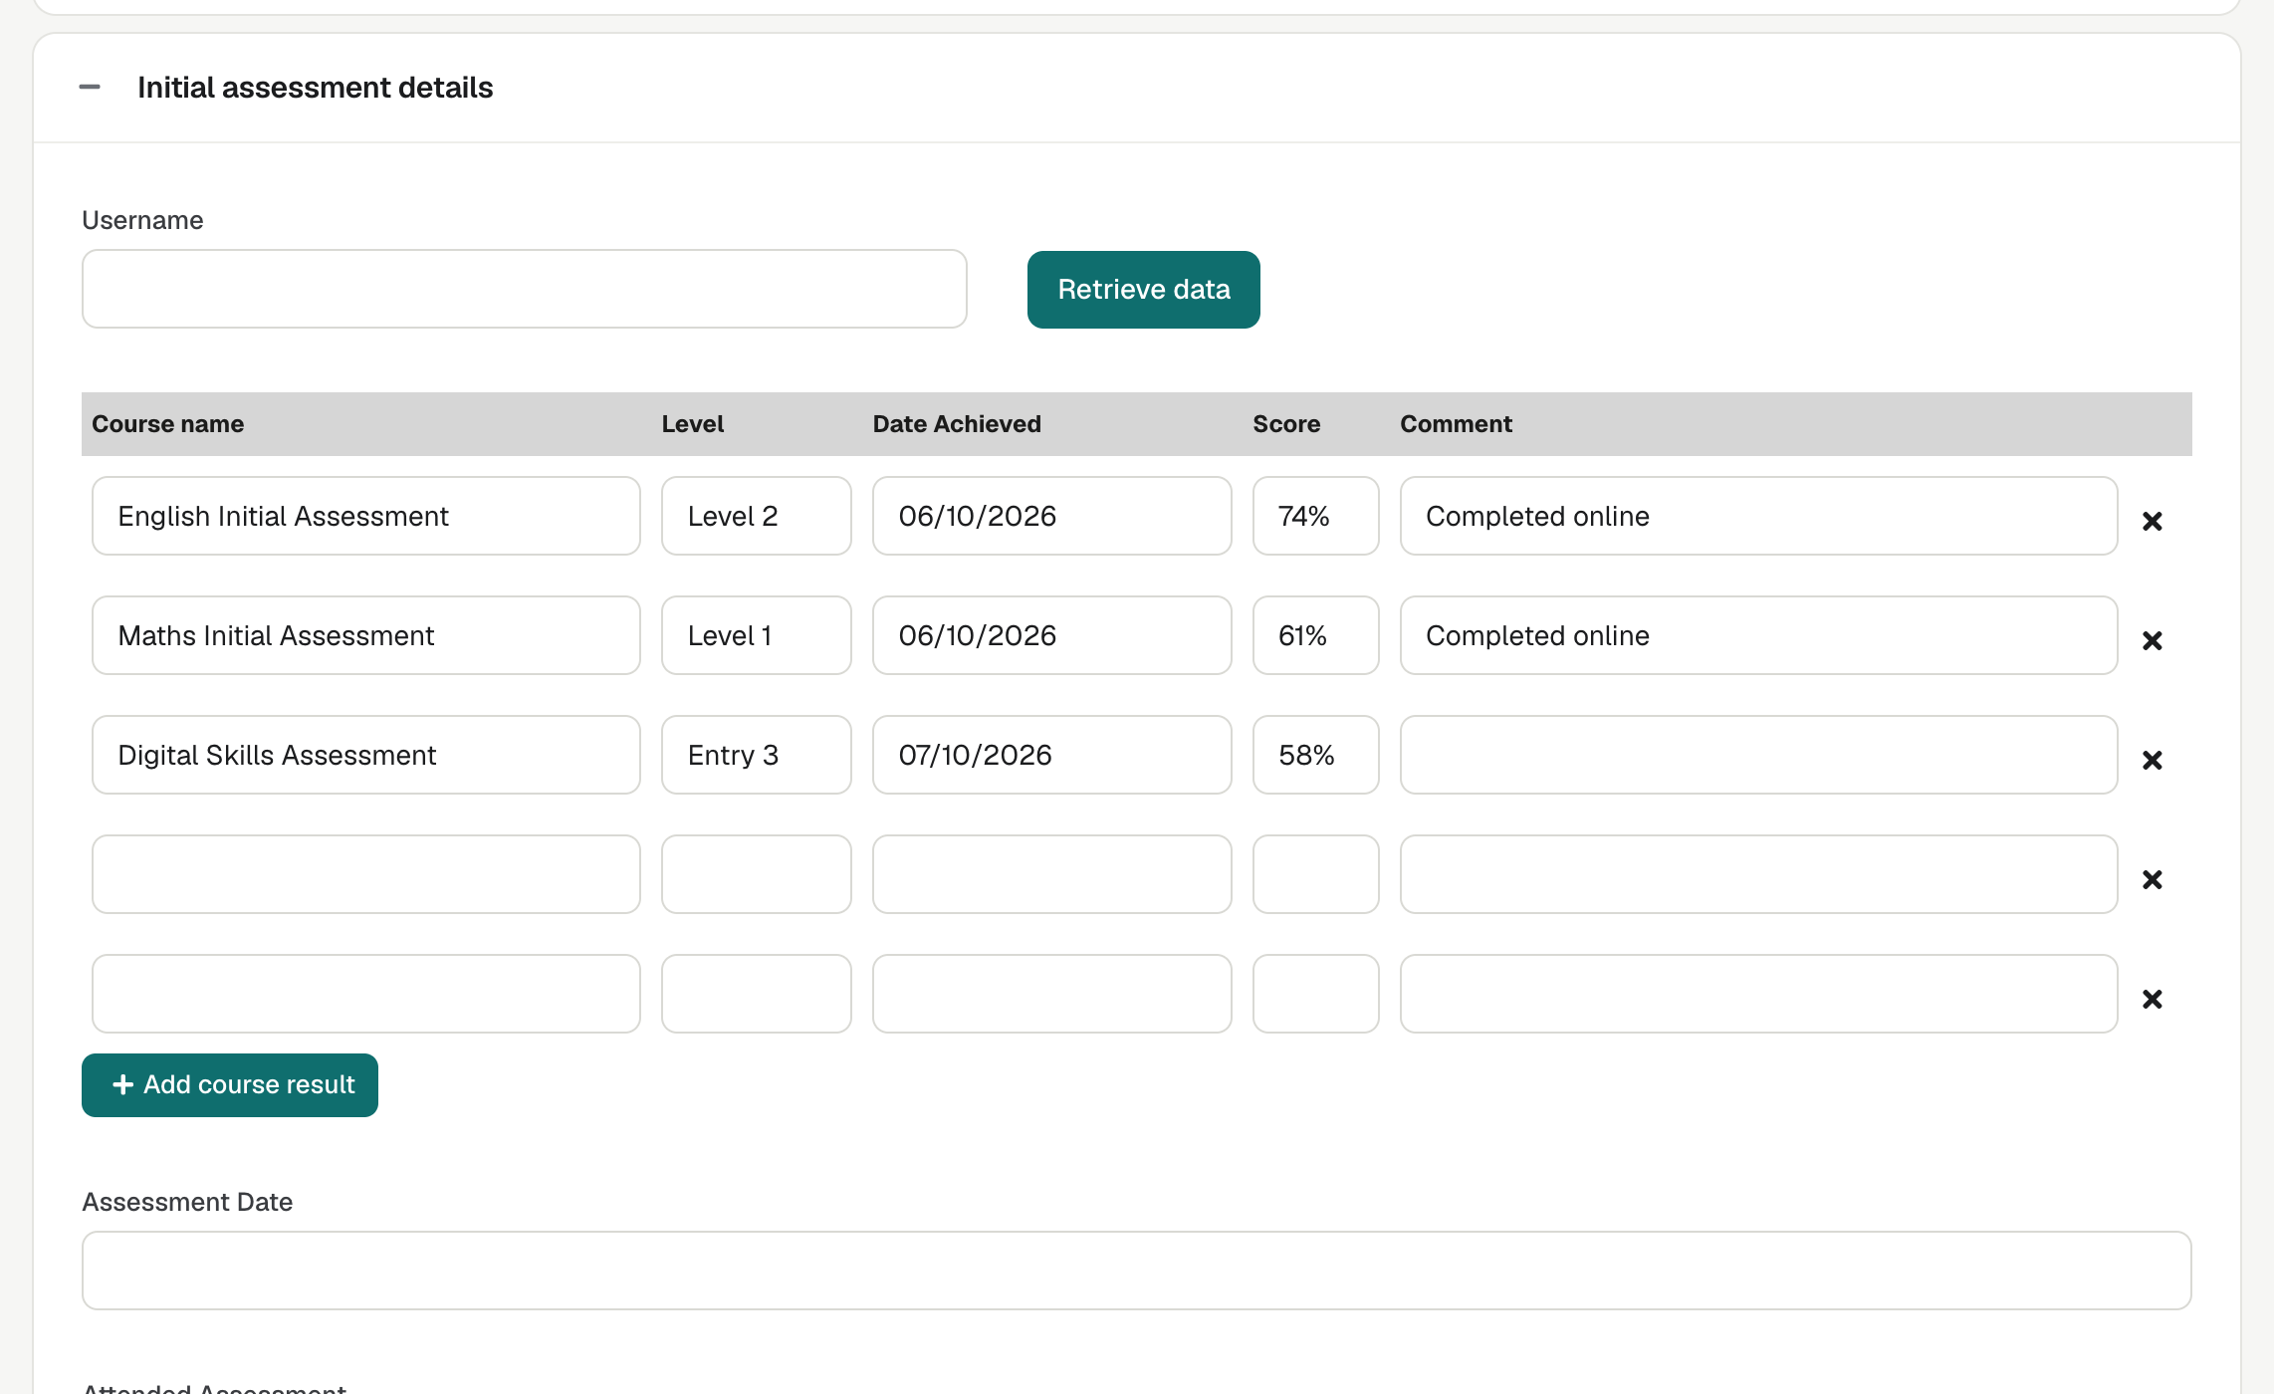Edit the English Initial Assessment course name
Image resolution: width=2274 pixels, height=1394 pixels.
coord(366,516)
